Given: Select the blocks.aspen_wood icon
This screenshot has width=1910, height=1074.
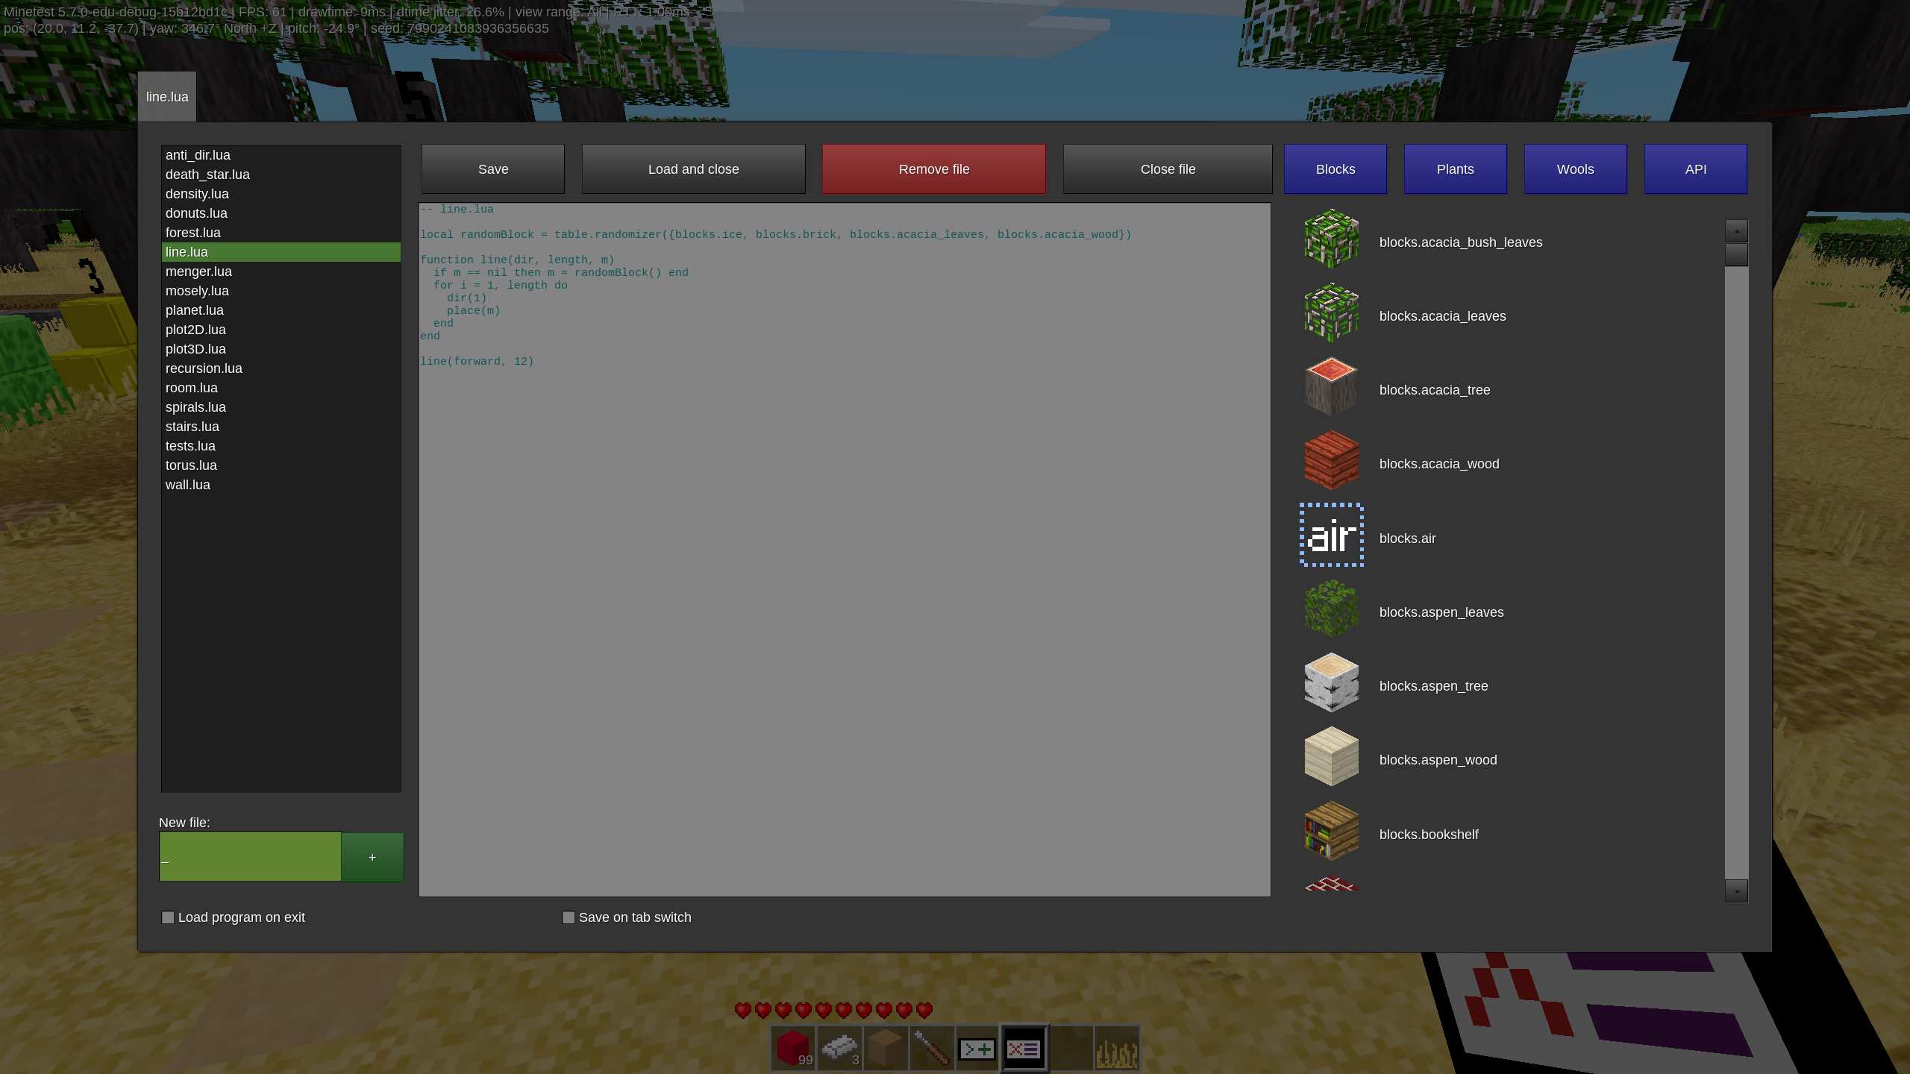Looking at the screenshot, I should coord(1330,758).
